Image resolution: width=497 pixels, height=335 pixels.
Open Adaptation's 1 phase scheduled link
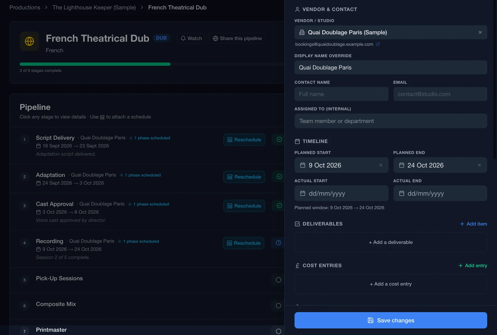(x=140, y=175)
